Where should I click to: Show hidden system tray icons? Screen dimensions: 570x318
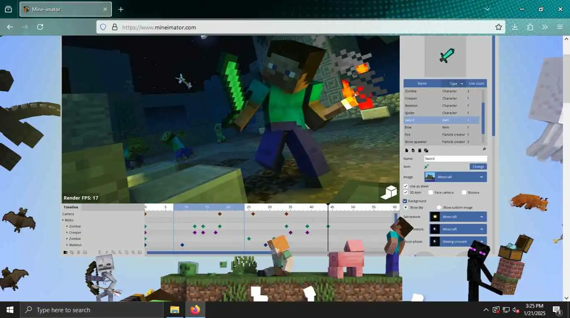485,310
